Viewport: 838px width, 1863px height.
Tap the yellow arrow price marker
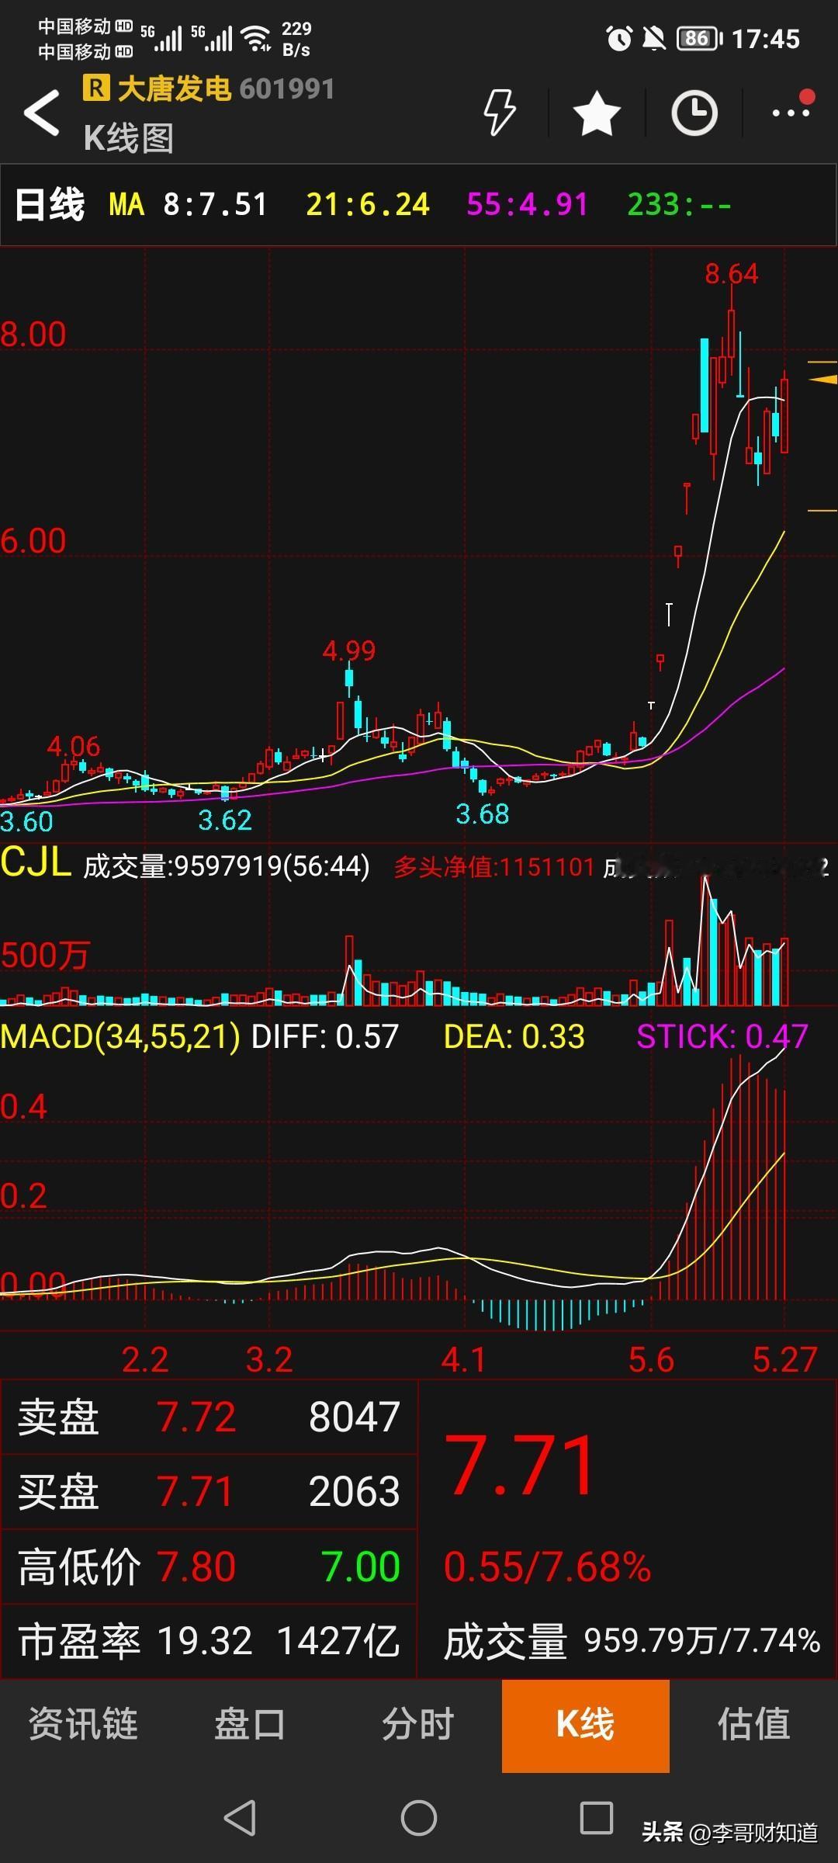point(822,379)
